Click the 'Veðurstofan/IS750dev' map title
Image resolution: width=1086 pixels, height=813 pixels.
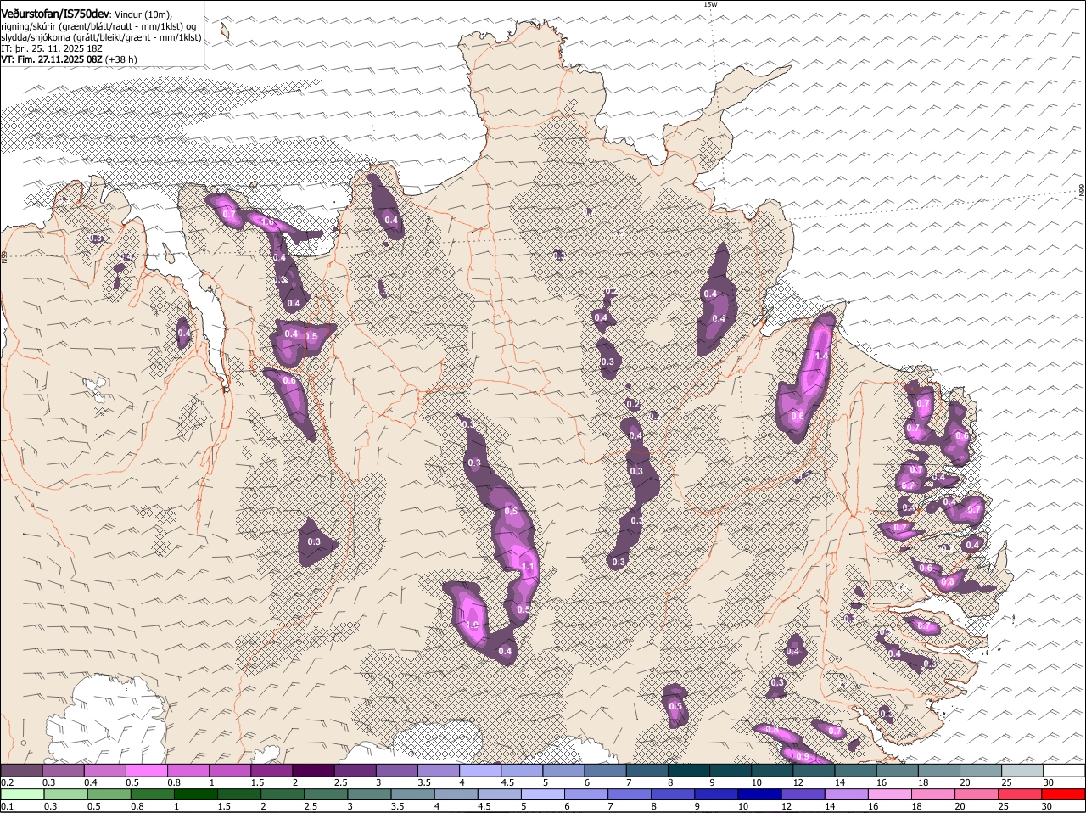coord(55,14)
